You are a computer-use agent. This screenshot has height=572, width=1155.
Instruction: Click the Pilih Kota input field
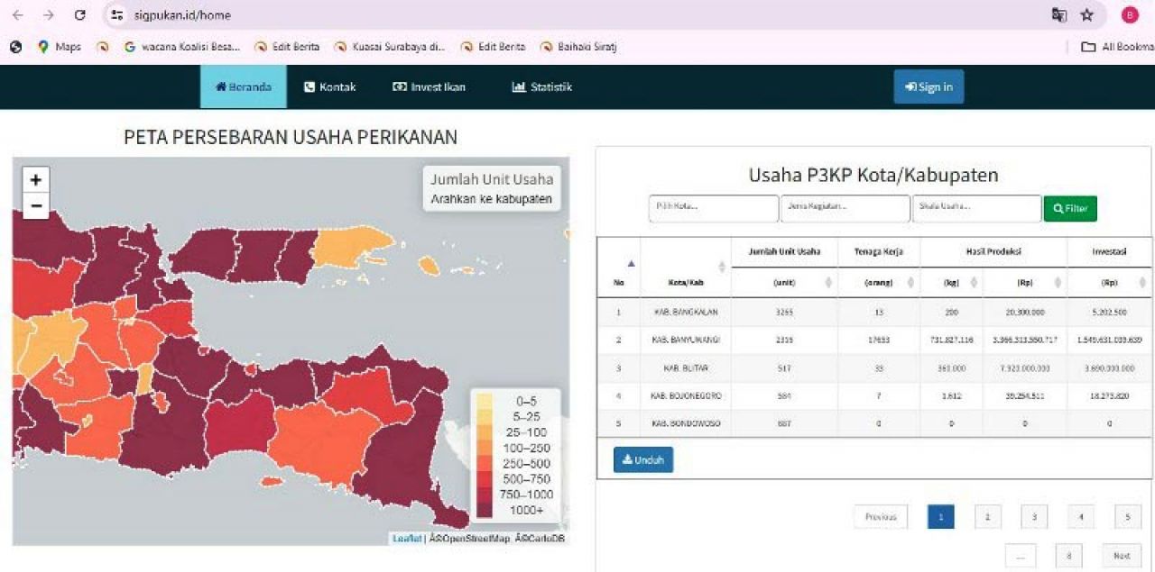[x=713, y=208]
